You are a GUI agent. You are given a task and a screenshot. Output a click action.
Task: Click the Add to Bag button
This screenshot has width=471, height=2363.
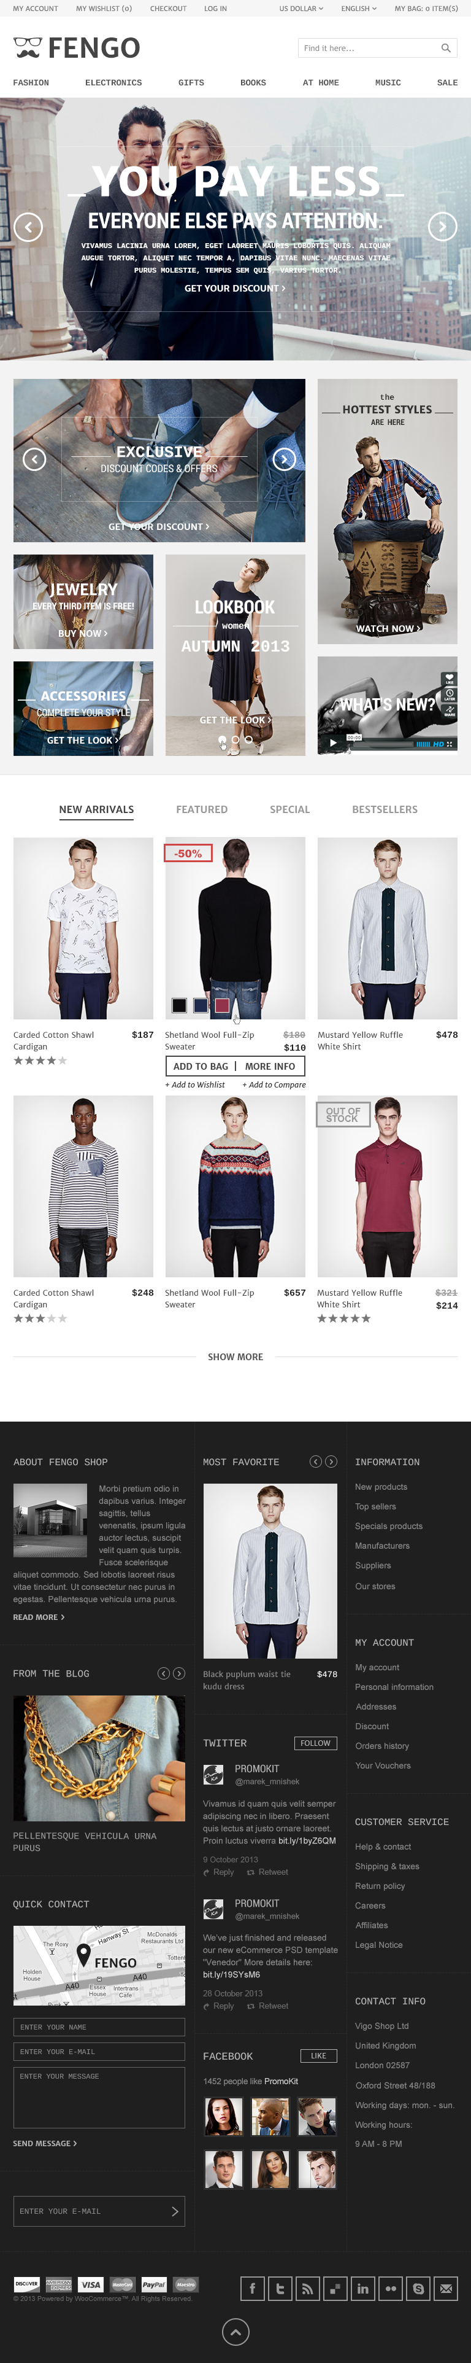pyautogui.click(x=201, y=1066)
